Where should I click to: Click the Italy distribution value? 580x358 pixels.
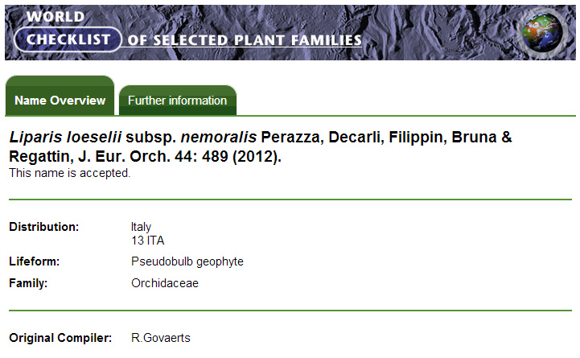pos(141,227)
